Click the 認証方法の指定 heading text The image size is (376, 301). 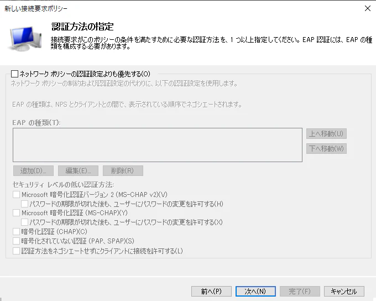(x=82, y=27)
